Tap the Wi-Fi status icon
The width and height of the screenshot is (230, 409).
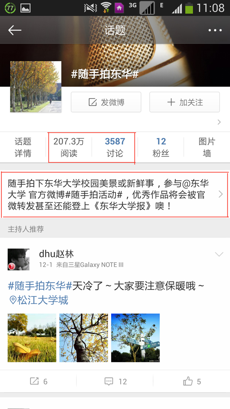pyautogui.click(x=106, y=7)
